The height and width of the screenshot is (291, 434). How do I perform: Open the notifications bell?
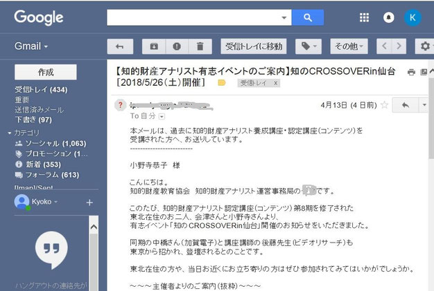click(x=389, y=18)
